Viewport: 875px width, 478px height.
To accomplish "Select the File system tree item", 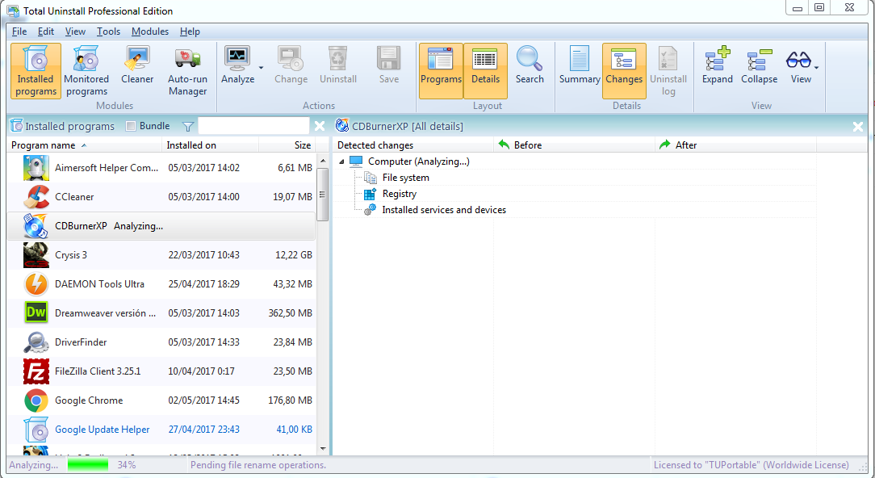I will pyautogui.click(x=406, y=178).
